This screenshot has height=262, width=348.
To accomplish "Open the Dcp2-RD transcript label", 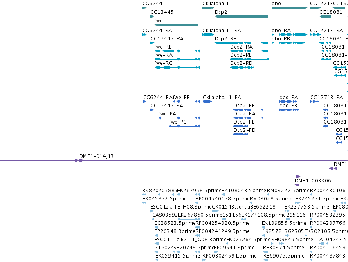I will pyautogui.click(x=241, y=63).
